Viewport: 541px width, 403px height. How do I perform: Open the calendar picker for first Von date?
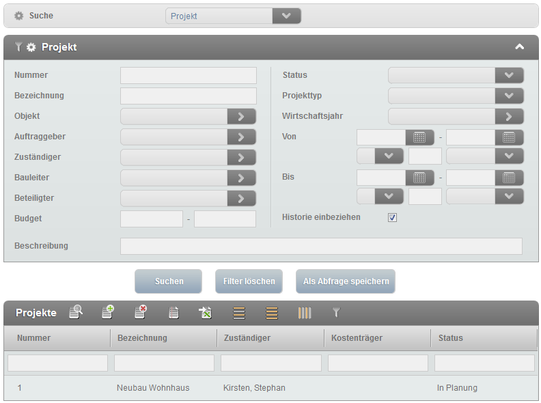419,137
